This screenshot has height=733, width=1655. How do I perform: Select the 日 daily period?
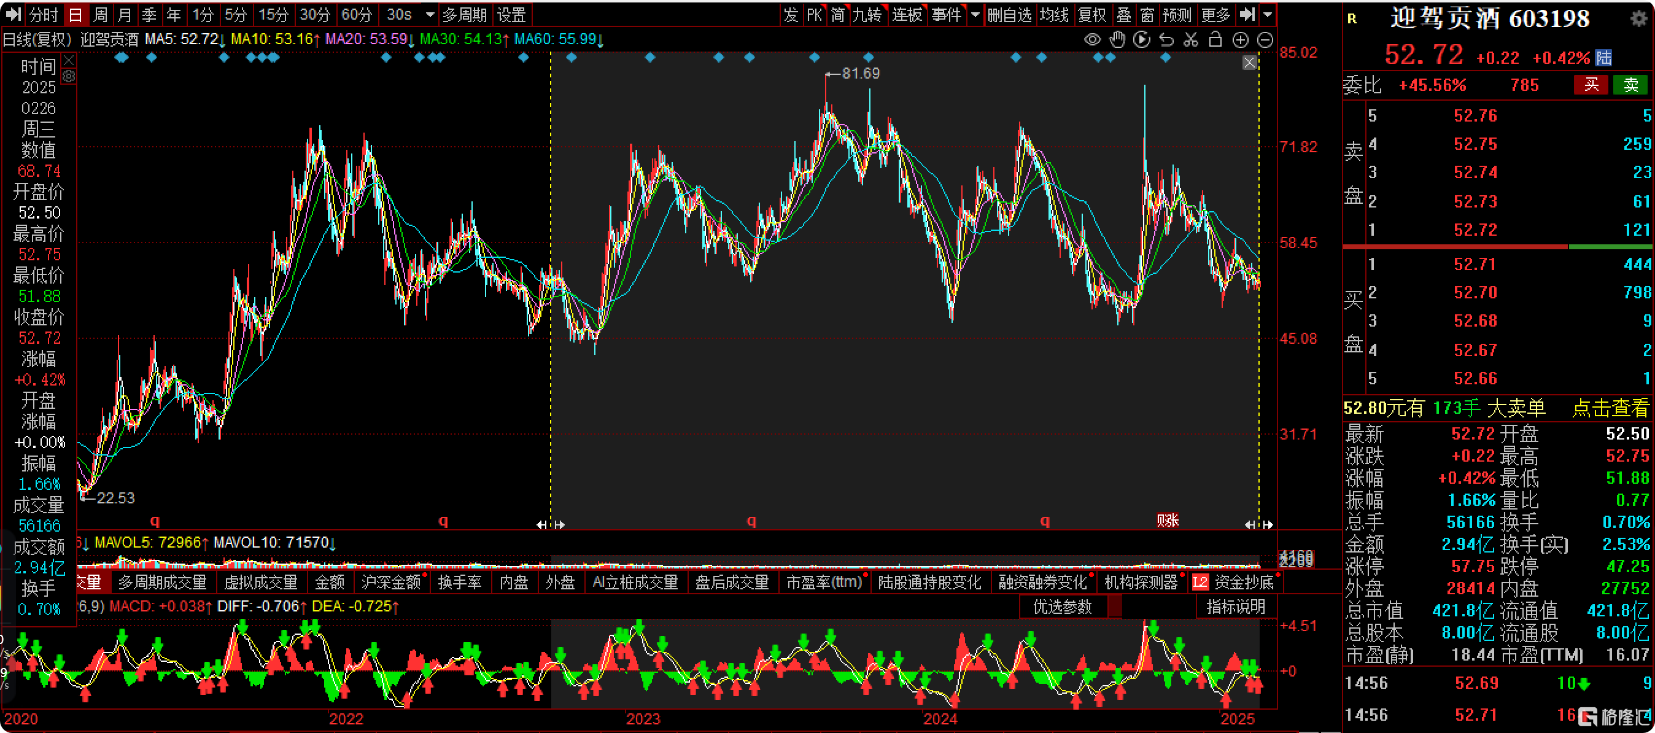click(x=75, y=14)
